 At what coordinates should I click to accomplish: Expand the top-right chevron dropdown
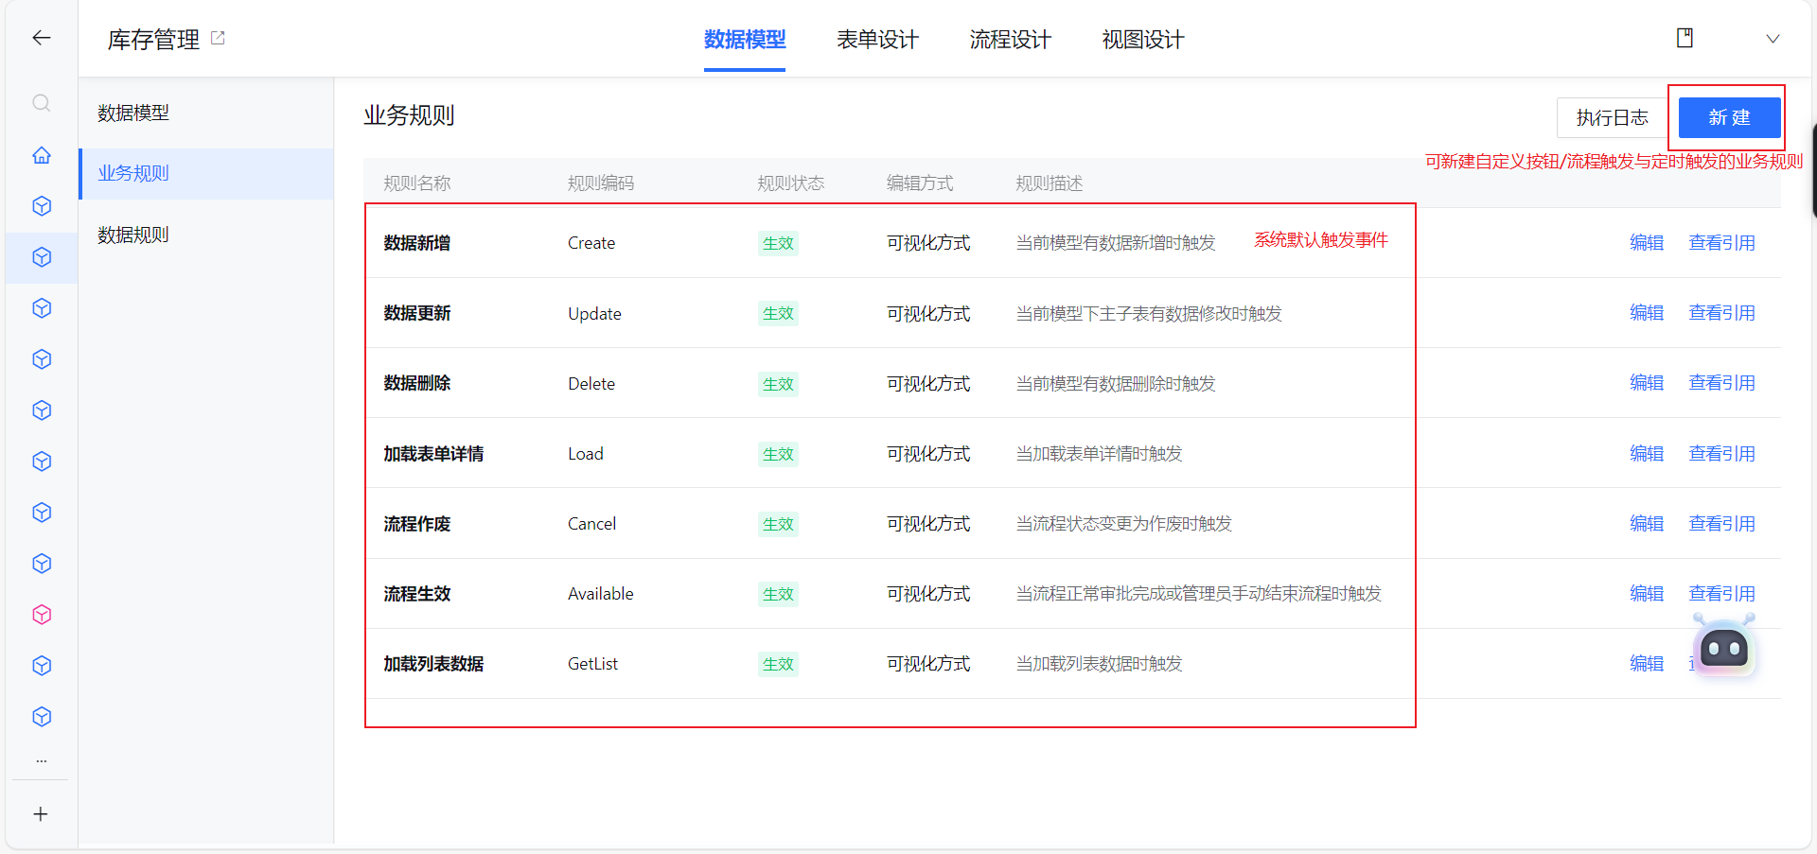point(1773,39)
